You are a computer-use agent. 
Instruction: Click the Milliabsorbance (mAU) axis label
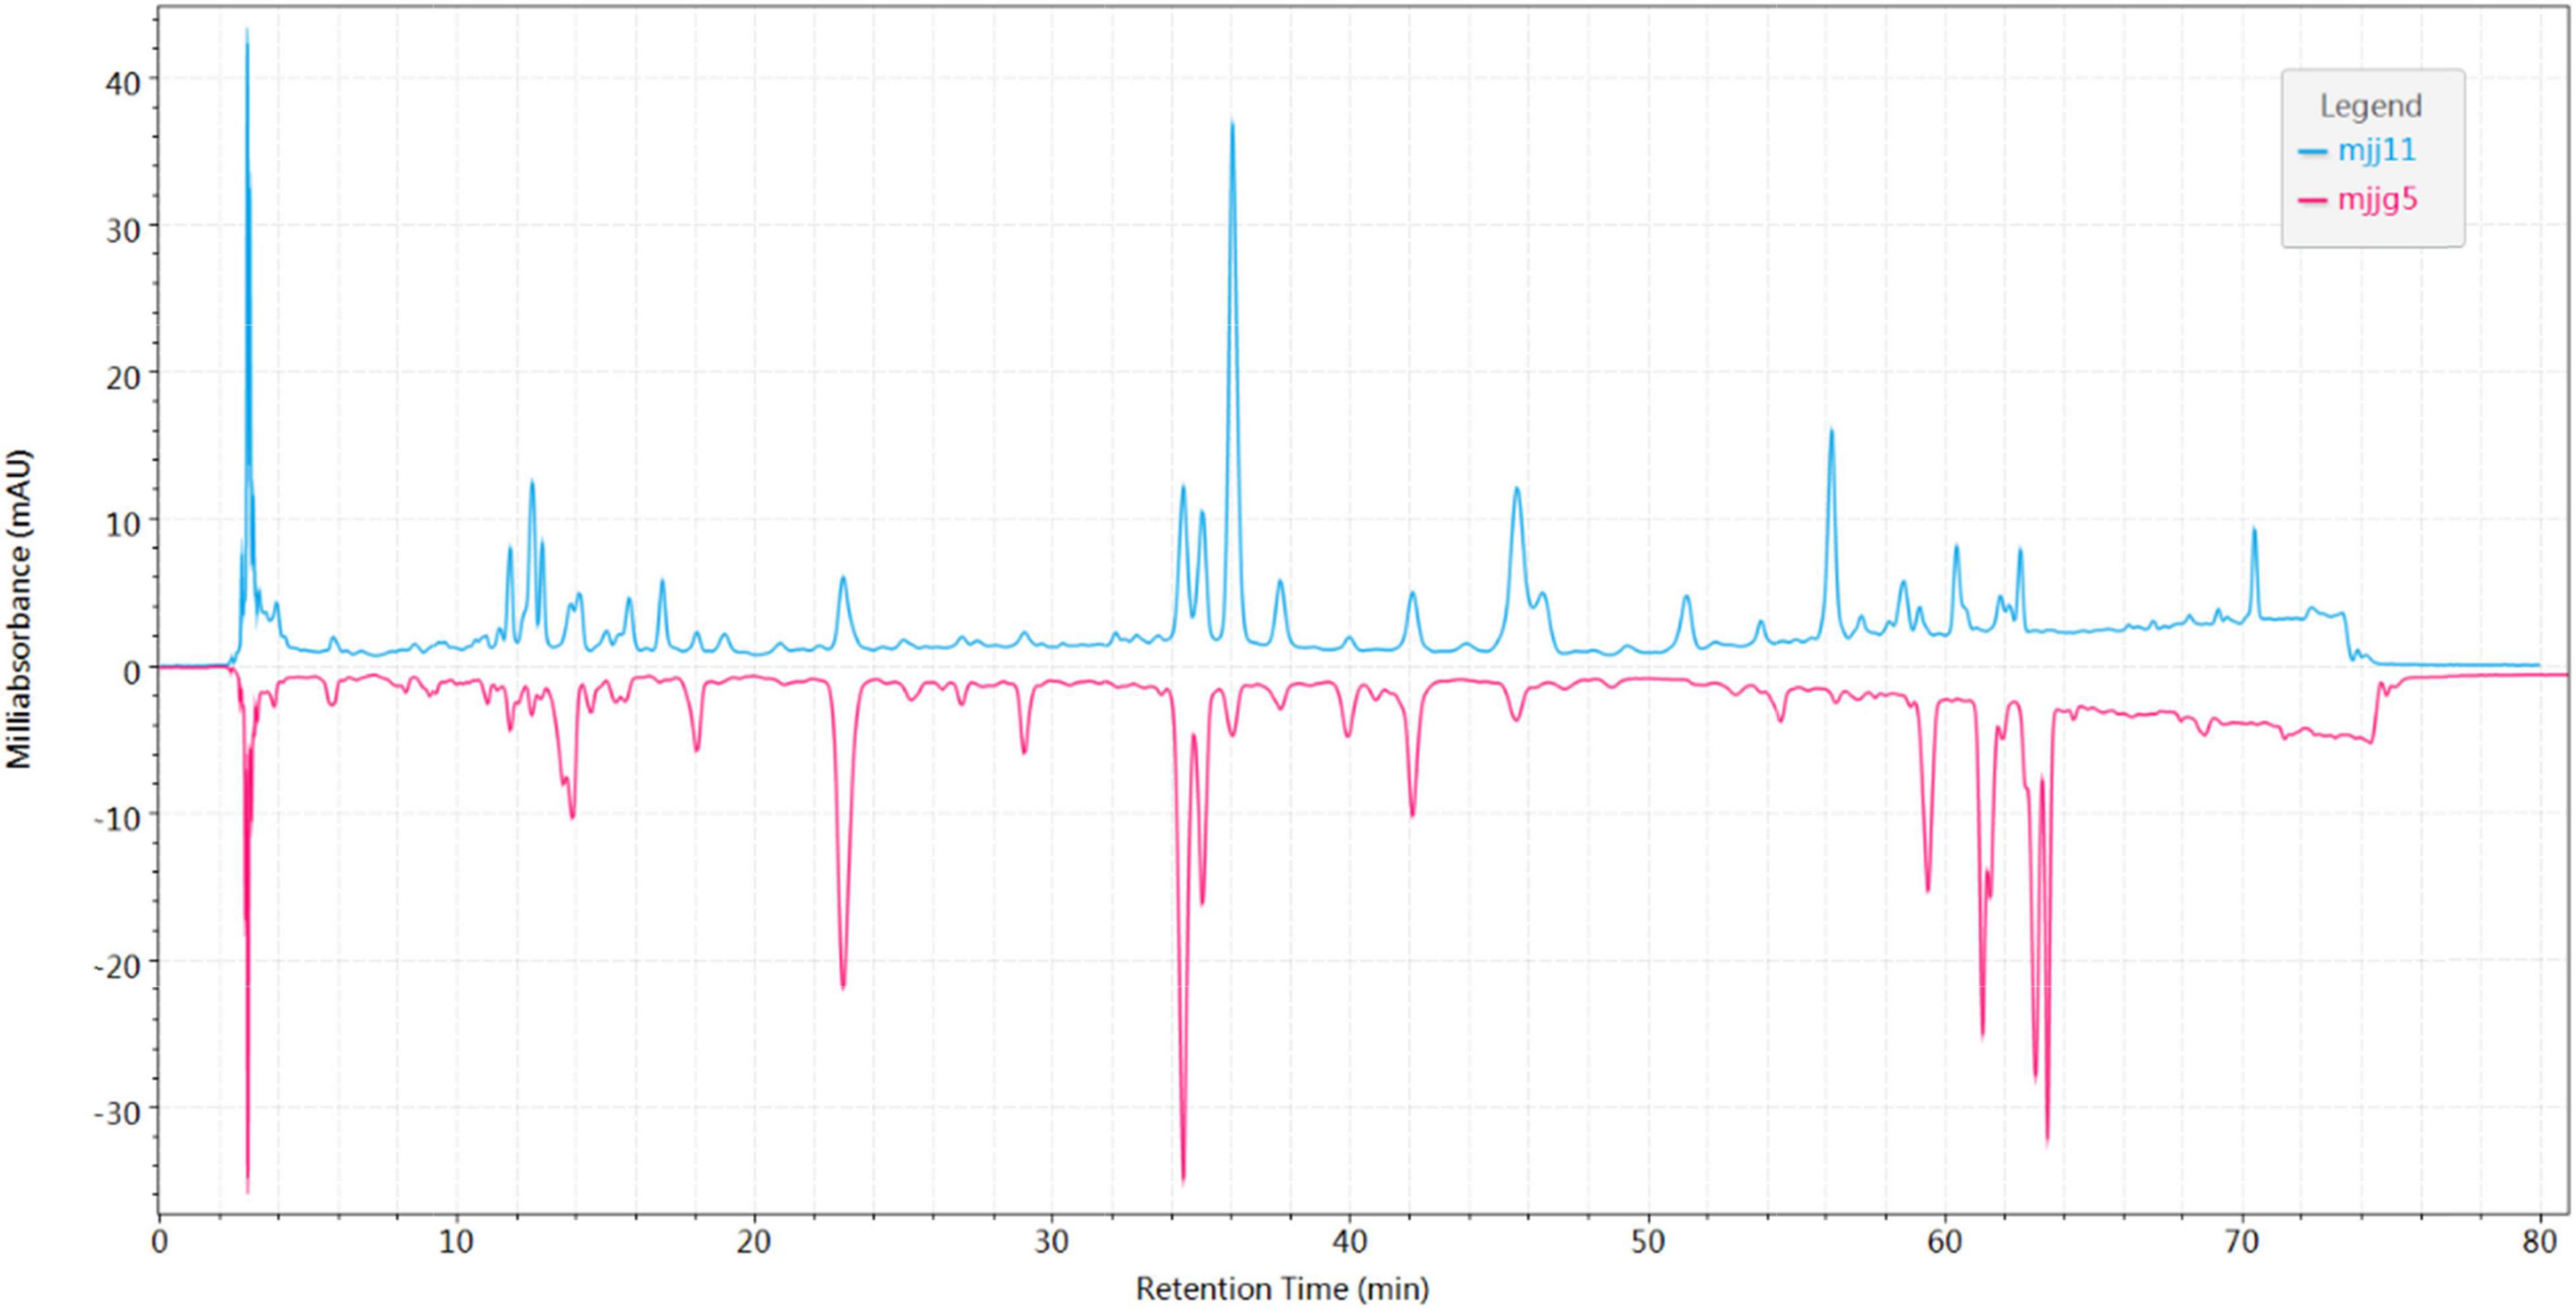coord(19,610)
